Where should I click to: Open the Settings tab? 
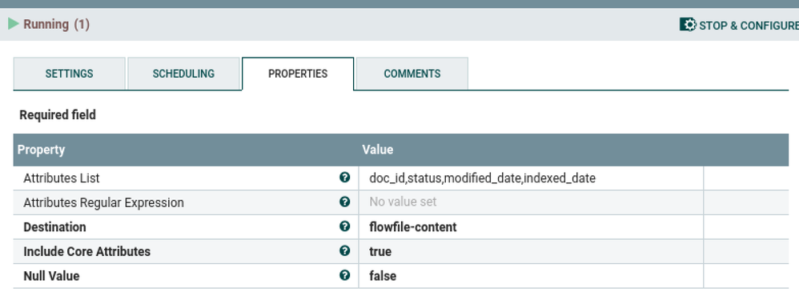70,74
